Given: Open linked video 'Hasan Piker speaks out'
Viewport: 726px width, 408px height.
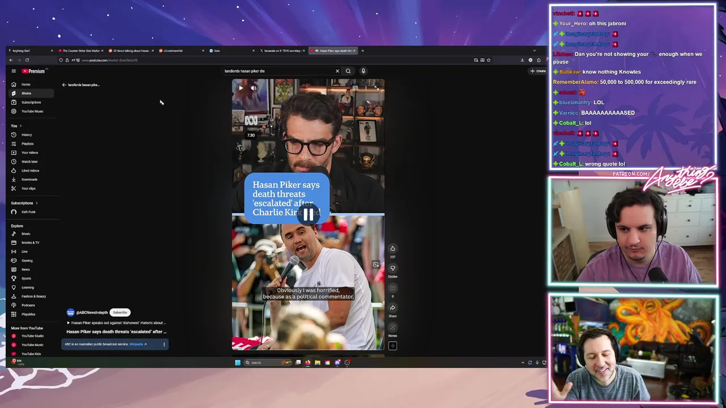Looking at the screenshot, I should pos(117,323).
